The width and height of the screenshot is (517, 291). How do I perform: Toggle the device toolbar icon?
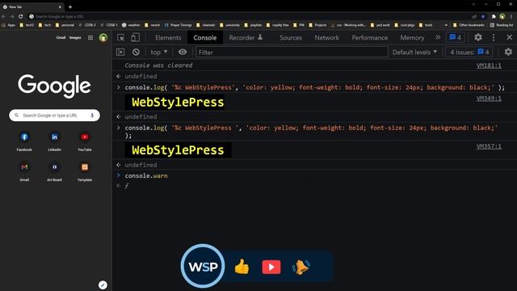click(x=135, y=38)
